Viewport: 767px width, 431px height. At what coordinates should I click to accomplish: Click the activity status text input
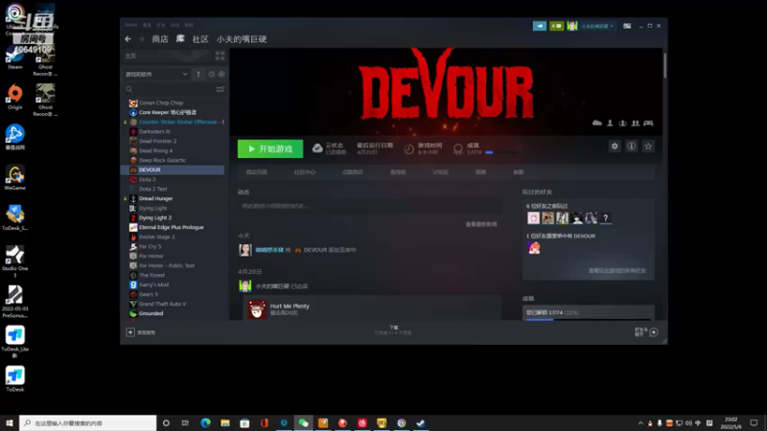click(x=369, y=206)
